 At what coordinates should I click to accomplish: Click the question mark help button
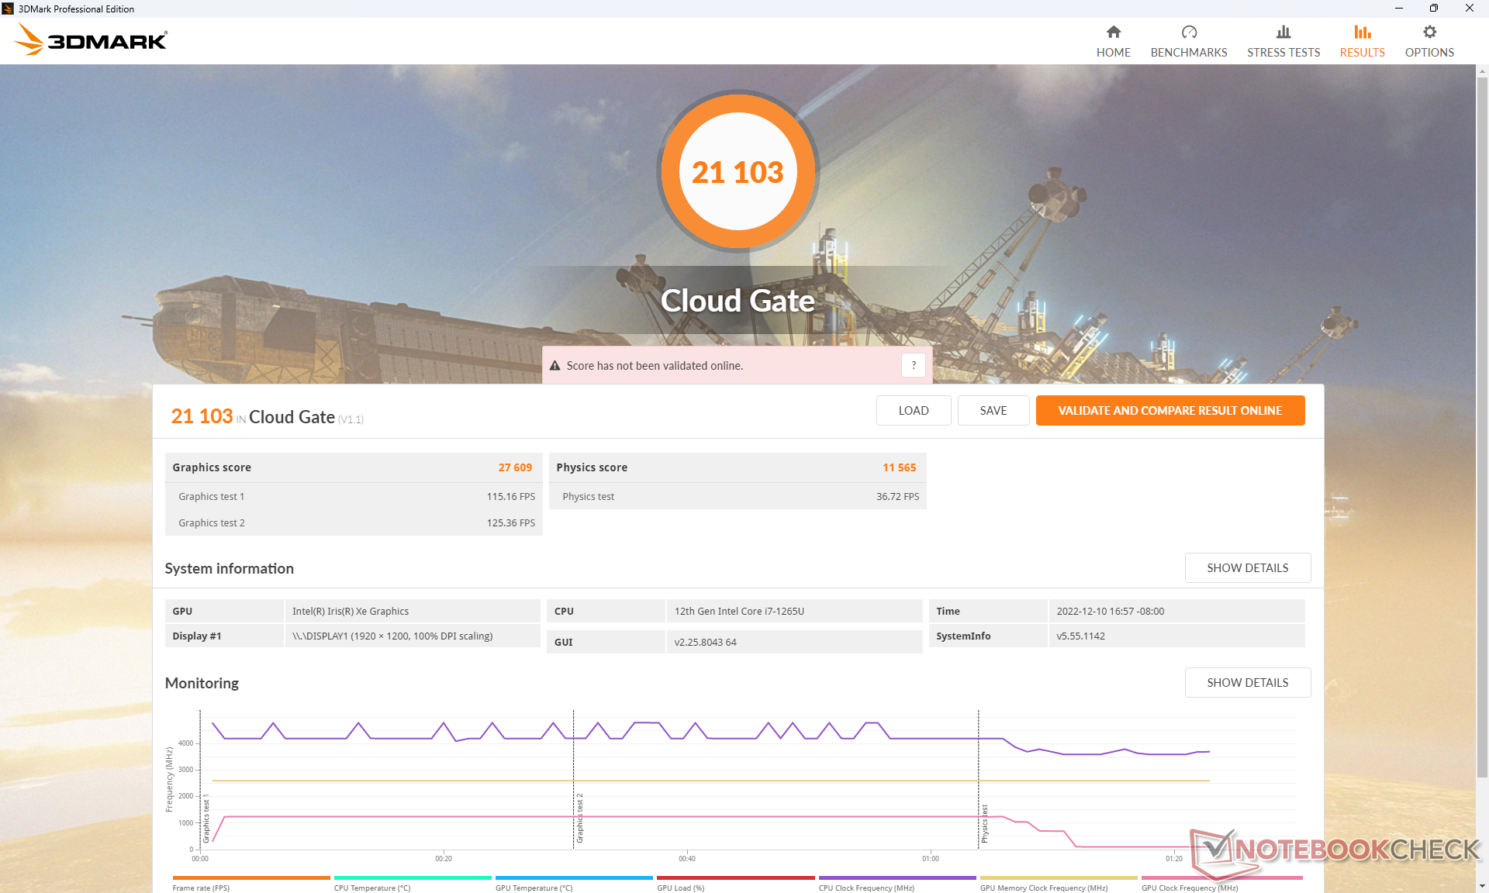click(914, 365)
